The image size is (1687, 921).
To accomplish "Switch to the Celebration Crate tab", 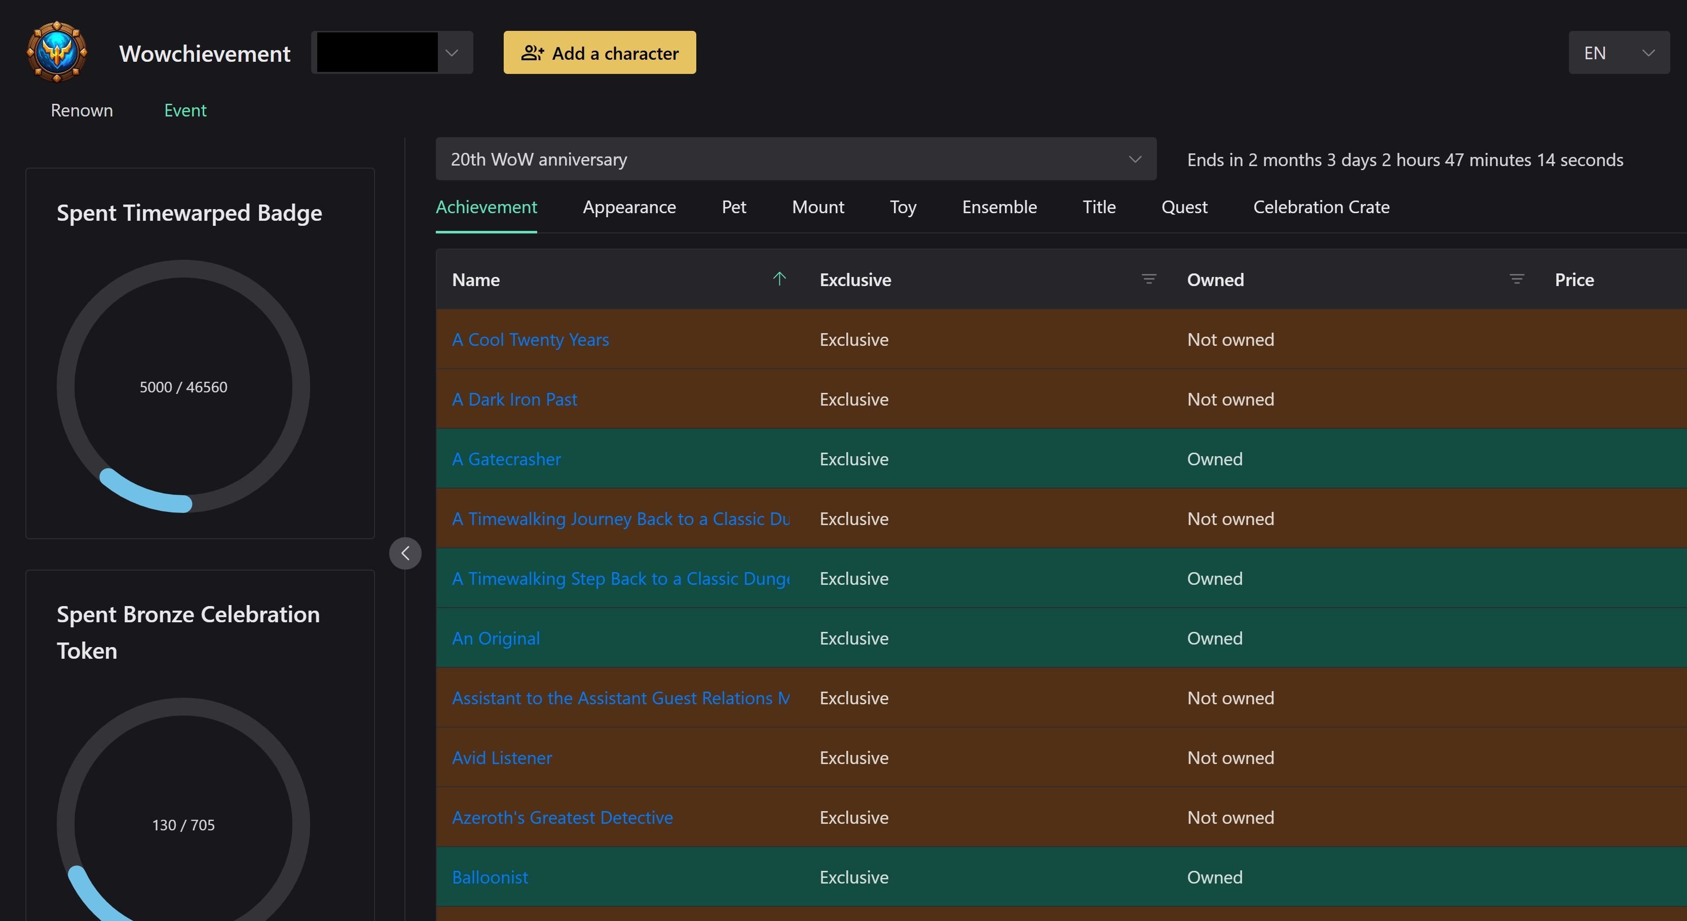I will [x=1322, y=208].
